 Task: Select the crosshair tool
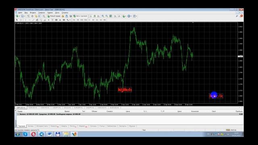tap(21, 20)
